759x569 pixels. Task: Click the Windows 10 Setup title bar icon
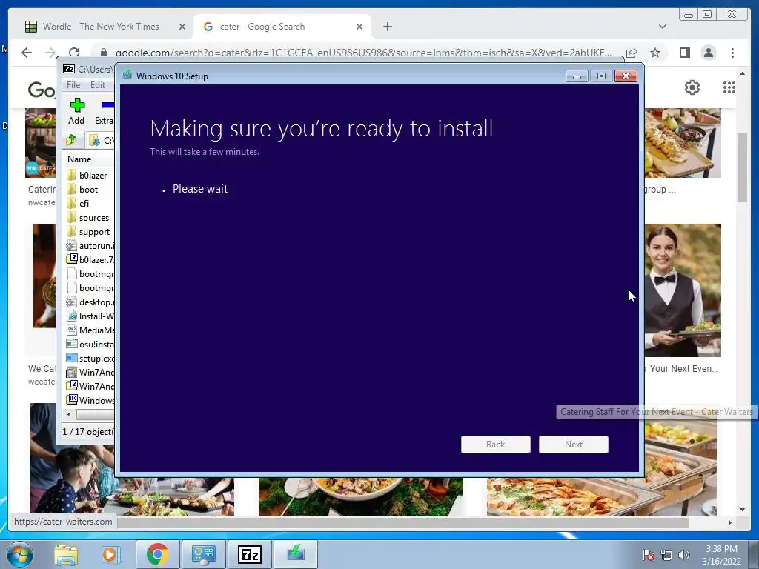[x=127, y=75]
